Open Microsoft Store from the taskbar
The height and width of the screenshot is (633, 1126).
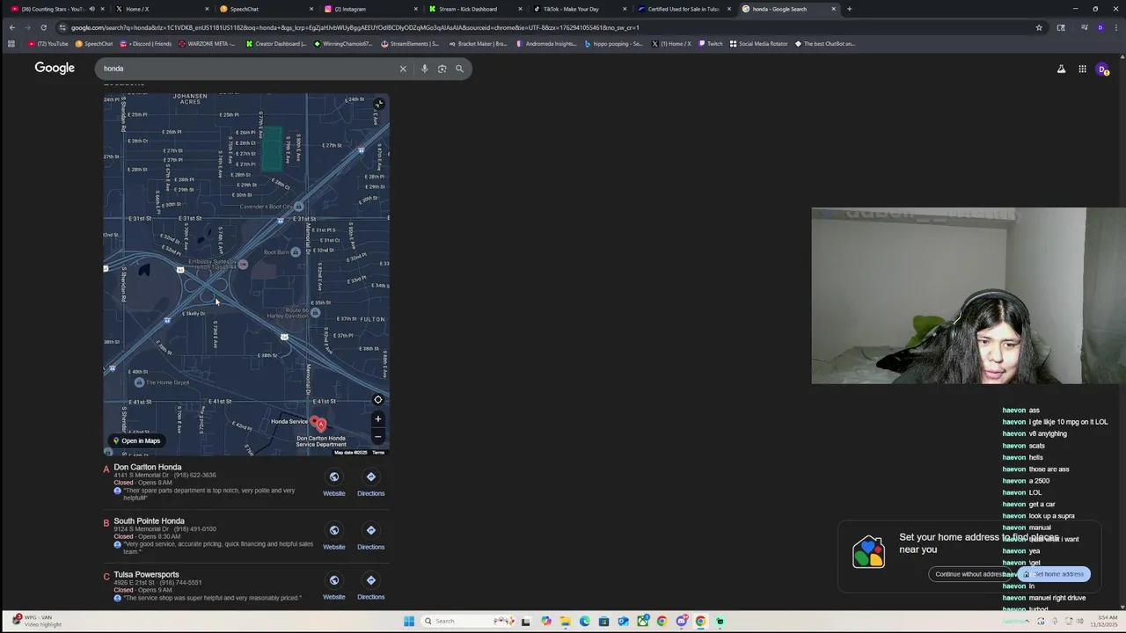point(604,621)
